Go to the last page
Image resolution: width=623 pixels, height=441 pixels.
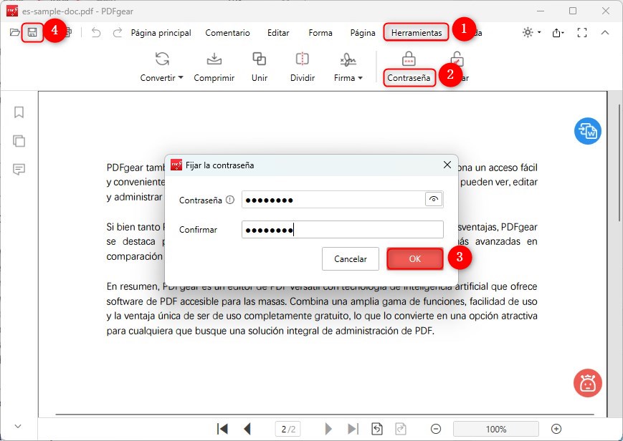click(x=353, y=429)
